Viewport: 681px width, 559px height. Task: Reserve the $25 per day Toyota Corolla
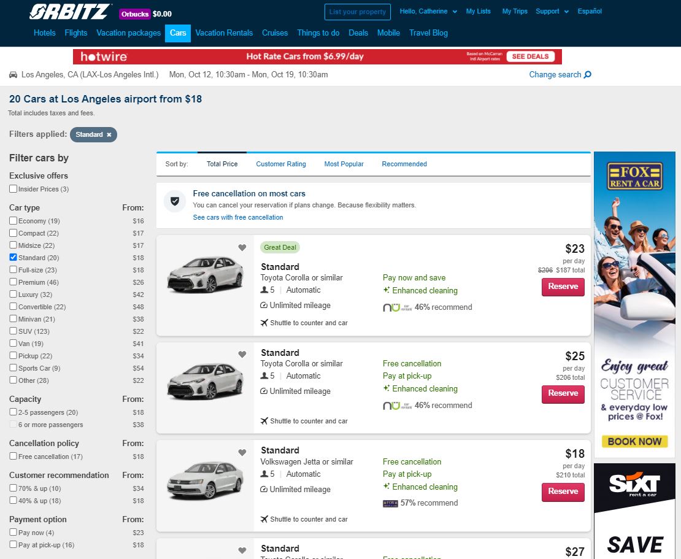pyautogui.click(x=563, y=393)
